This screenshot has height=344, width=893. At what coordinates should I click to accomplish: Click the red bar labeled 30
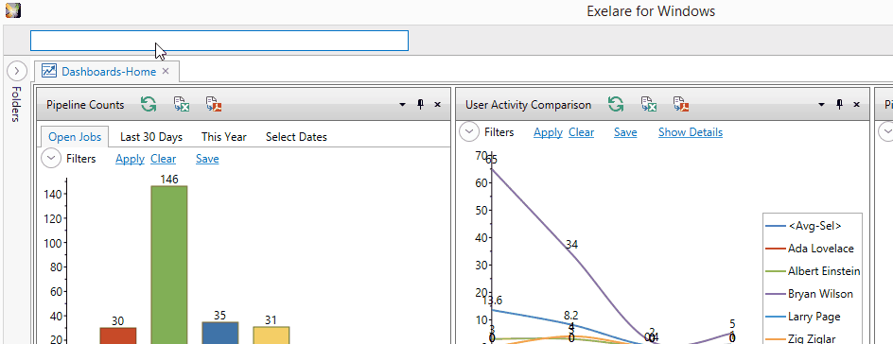[118, 335]
